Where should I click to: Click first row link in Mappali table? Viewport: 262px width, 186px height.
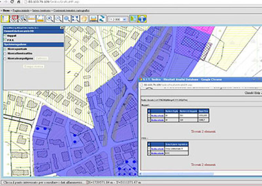coord(157,117)
